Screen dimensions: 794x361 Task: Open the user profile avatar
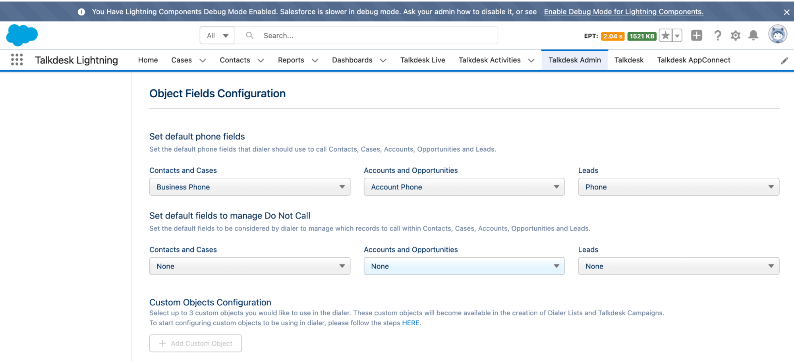(x=777, y=35)
